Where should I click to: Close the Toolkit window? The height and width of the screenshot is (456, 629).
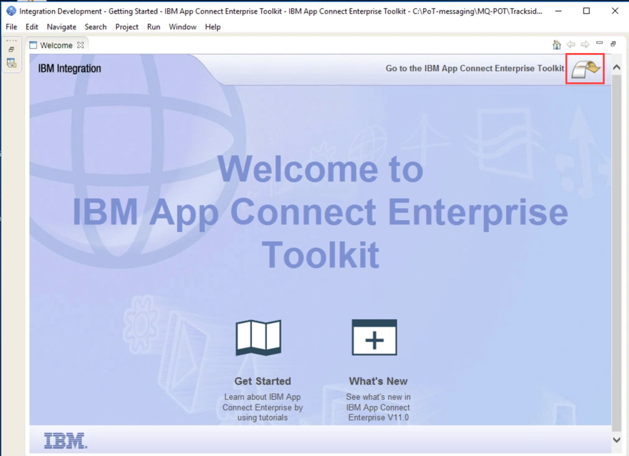click(615, 11)
